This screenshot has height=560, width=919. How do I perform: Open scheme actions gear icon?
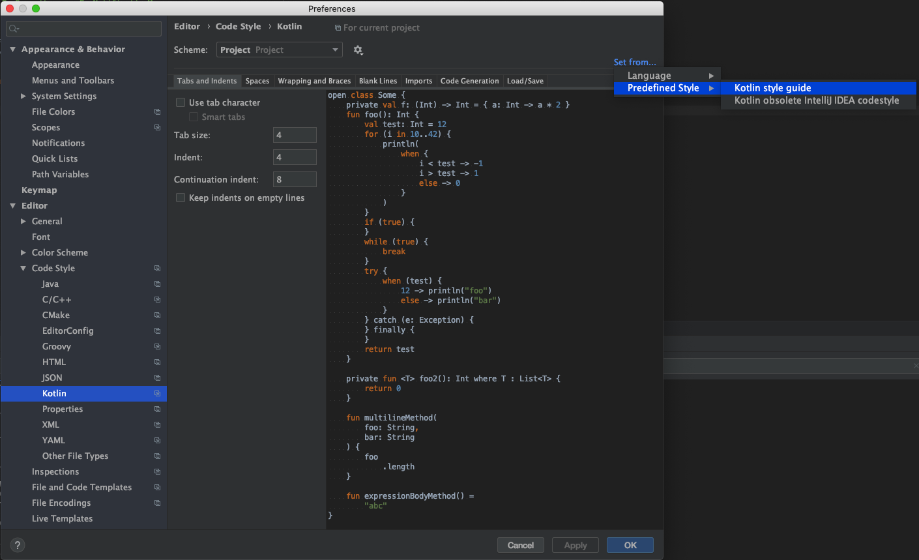click(x=358, y=50)
